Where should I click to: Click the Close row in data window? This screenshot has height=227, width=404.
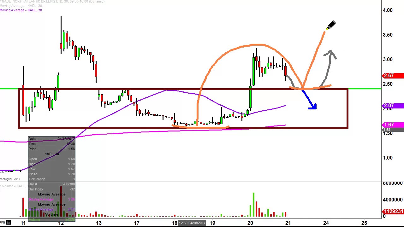click(x=52, y=174)
